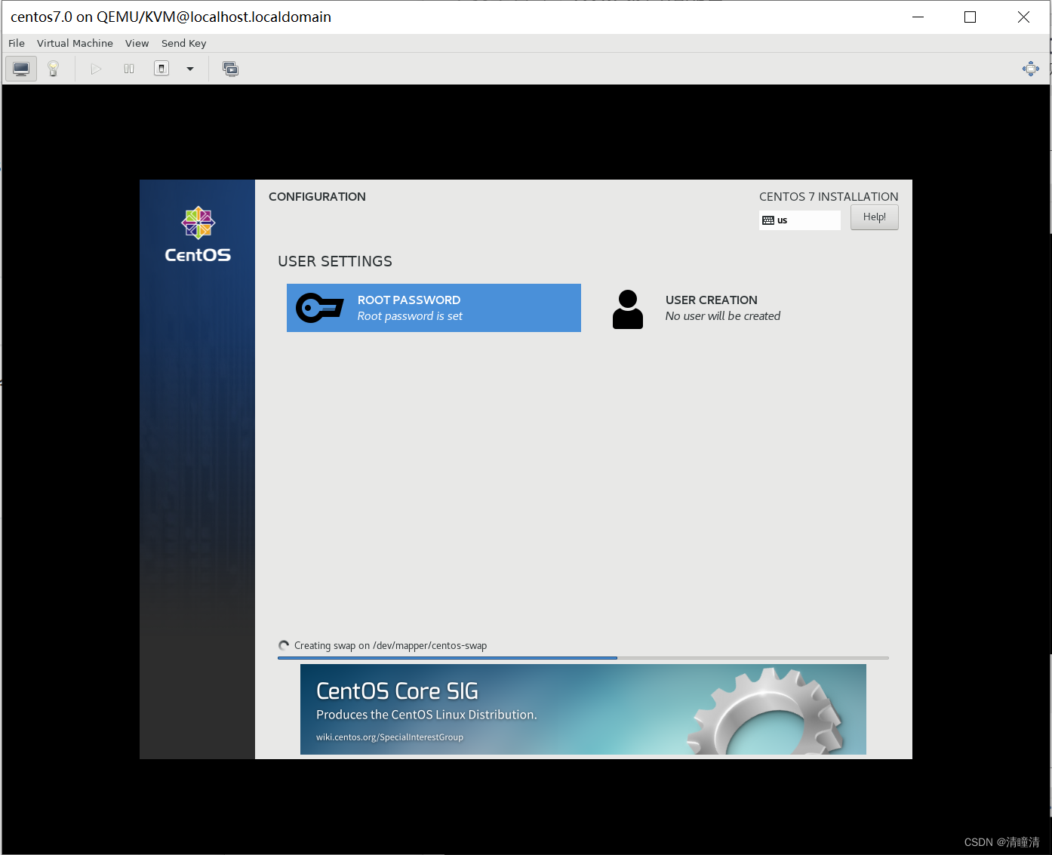This screenshot has width=1052, height=855.
Task: Shut down the virtual machine button
Action: click(161, 69)
